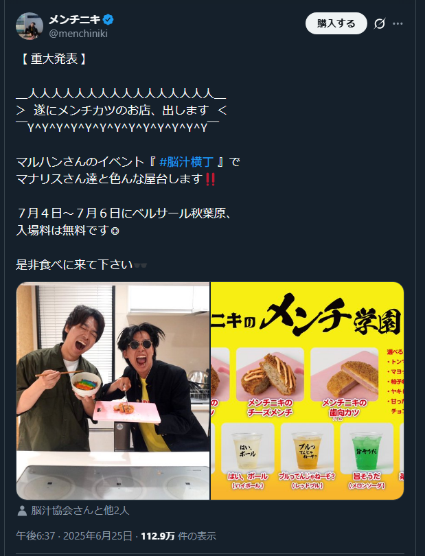Click the rainbow bowl in the photo

pos(86,384)
